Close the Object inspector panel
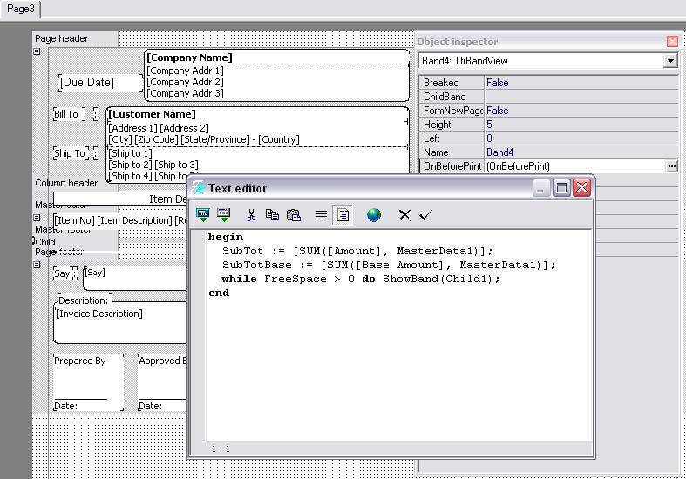686x479 pixels. coord(672,41)
